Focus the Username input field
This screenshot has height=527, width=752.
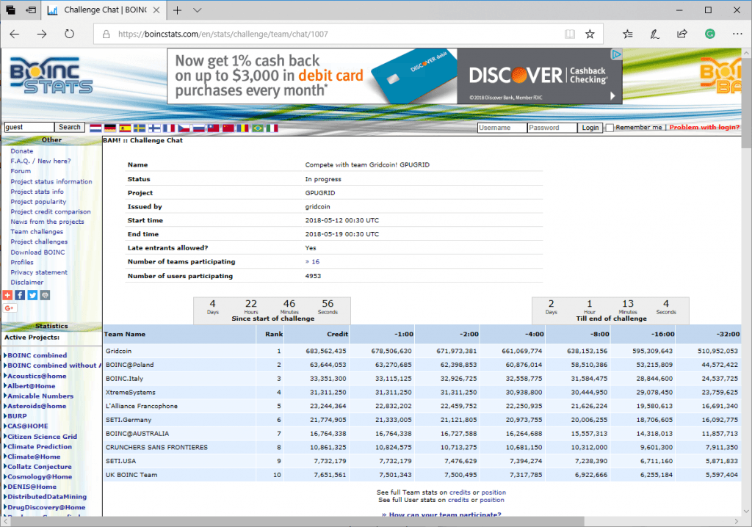502,128
